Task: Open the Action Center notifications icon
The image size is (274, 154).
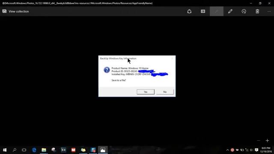Action: (256, 150)
